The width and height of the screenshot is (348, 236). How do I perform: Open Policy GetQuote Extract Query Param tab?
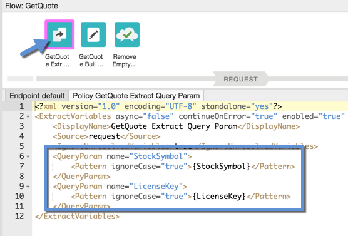click(x=136, y=96)
